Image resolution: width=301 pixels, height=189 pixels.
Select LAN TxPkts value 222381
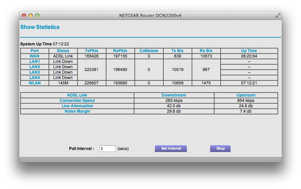tap(92, 70)
